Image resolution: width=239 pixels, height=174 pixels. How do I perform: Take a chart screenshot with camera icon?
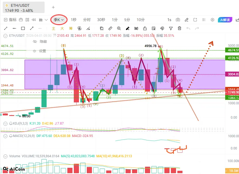178,20
